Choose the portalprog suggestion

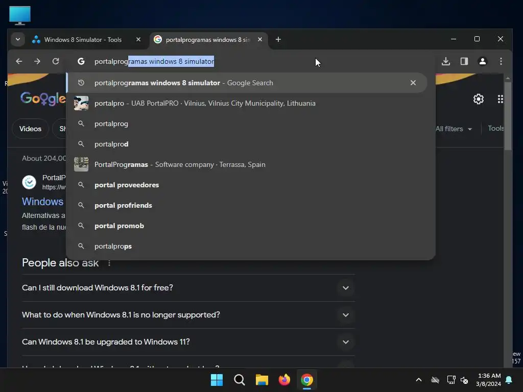pyautogui.click(x=247, y=124)
